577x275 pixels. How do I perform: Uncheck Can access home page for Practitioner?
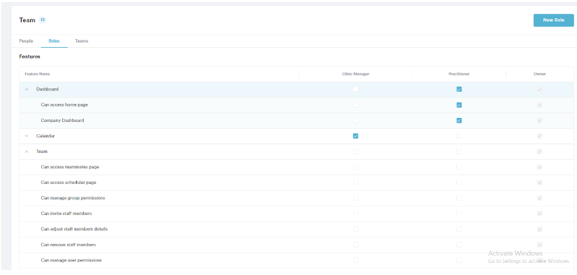(459, 105)
